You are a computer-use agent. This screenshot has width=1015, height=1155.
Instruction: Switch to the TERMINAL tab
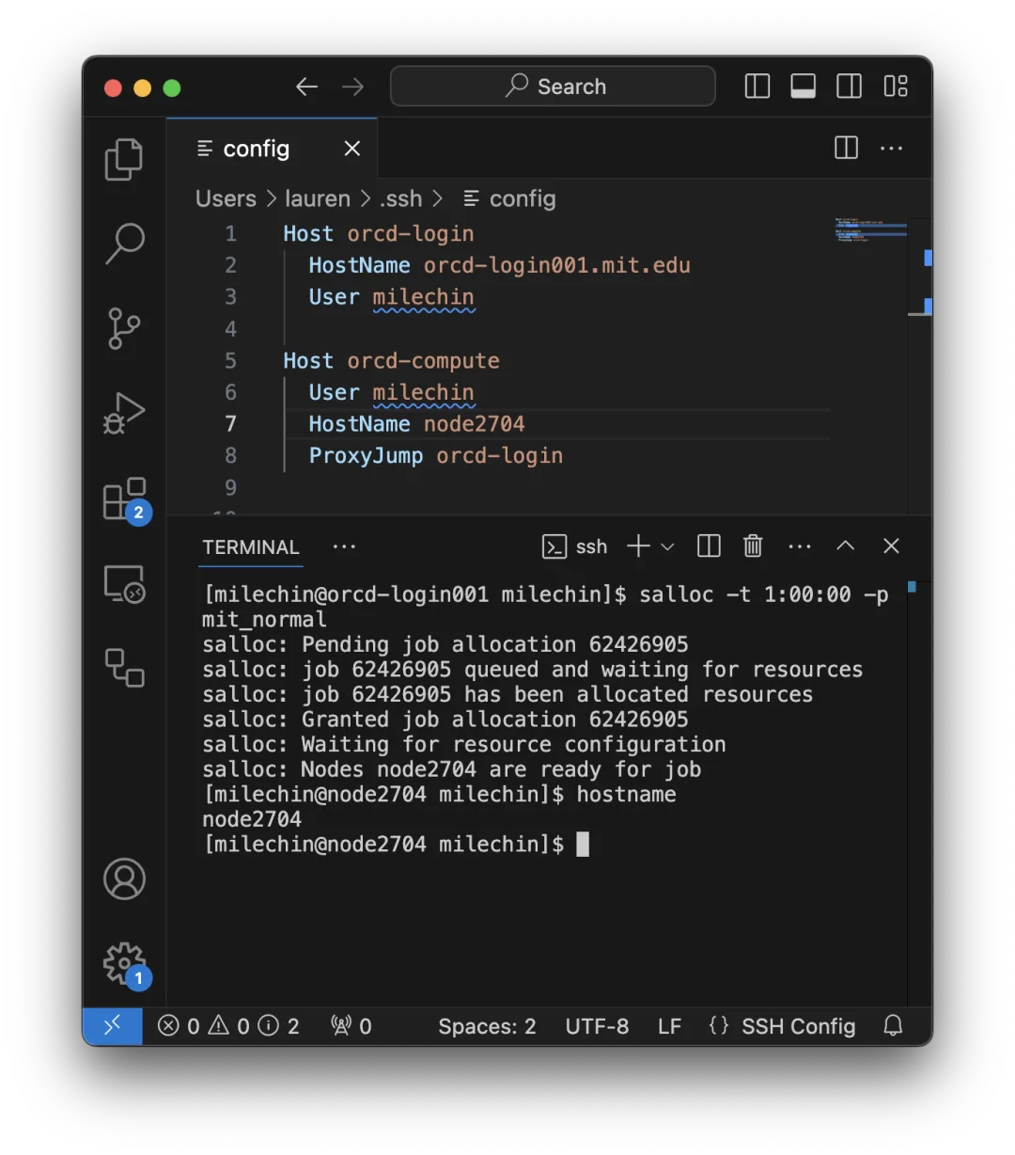[250, 547]
